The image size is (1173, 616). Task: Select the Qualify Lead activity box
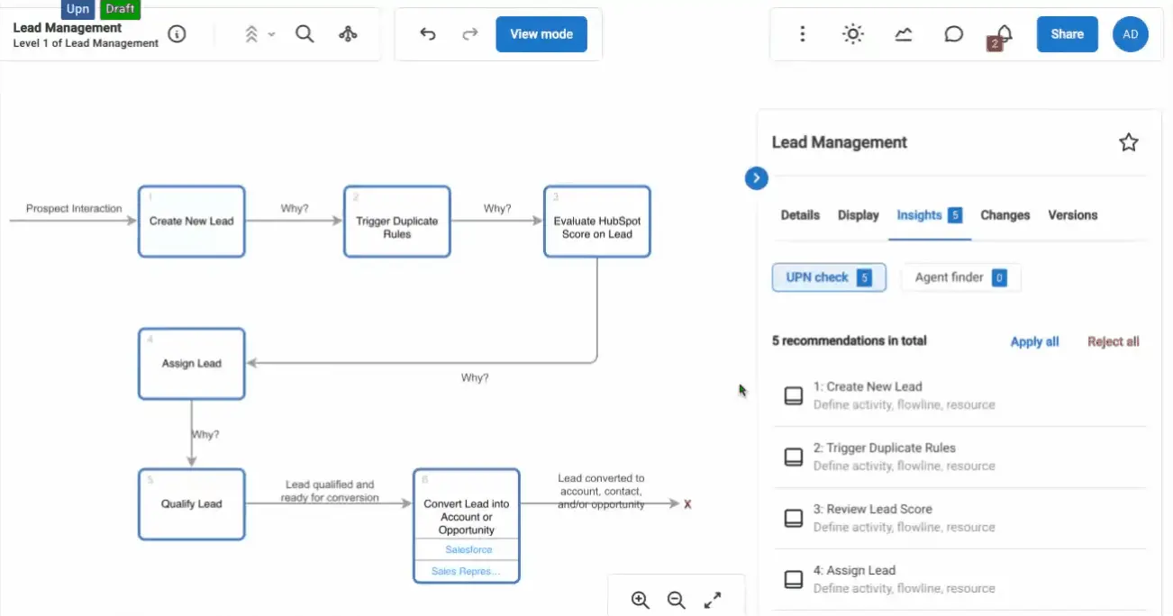pos(191,504)
